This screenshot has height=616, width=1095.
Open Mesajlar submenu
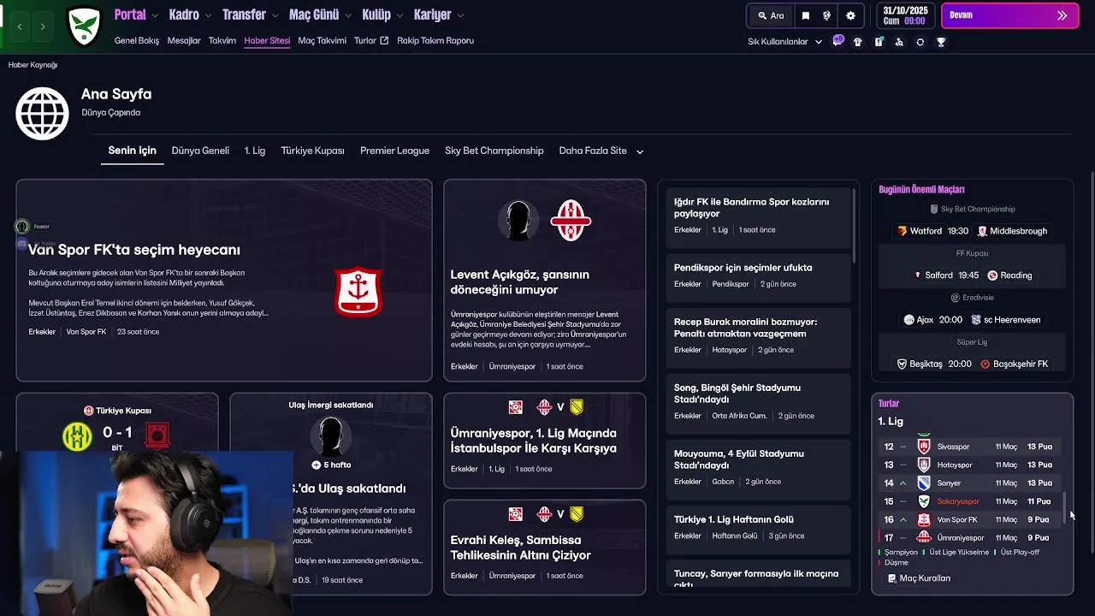pyautogui.click(x=184, y=40)
